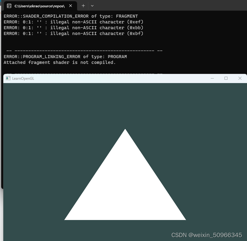Click the fragment shader not compiled message

click(59, 62)
